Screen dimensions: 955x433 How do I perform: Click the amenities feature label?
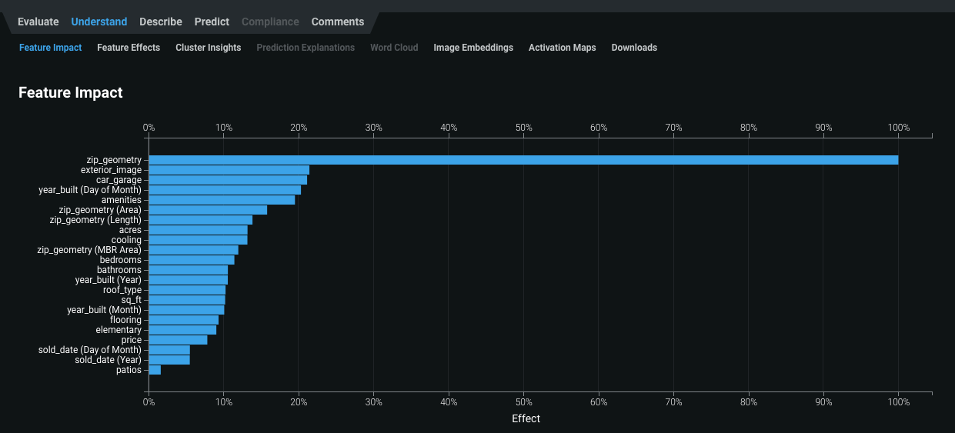[x=122, y=200]
